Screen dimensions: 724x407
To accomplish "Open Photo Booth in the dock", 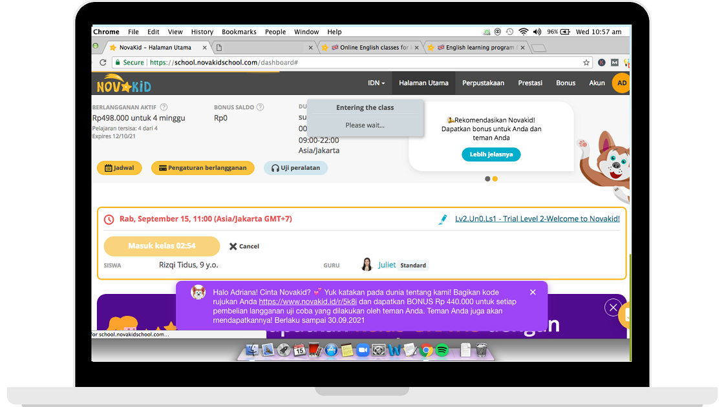I will pos(315,350).
